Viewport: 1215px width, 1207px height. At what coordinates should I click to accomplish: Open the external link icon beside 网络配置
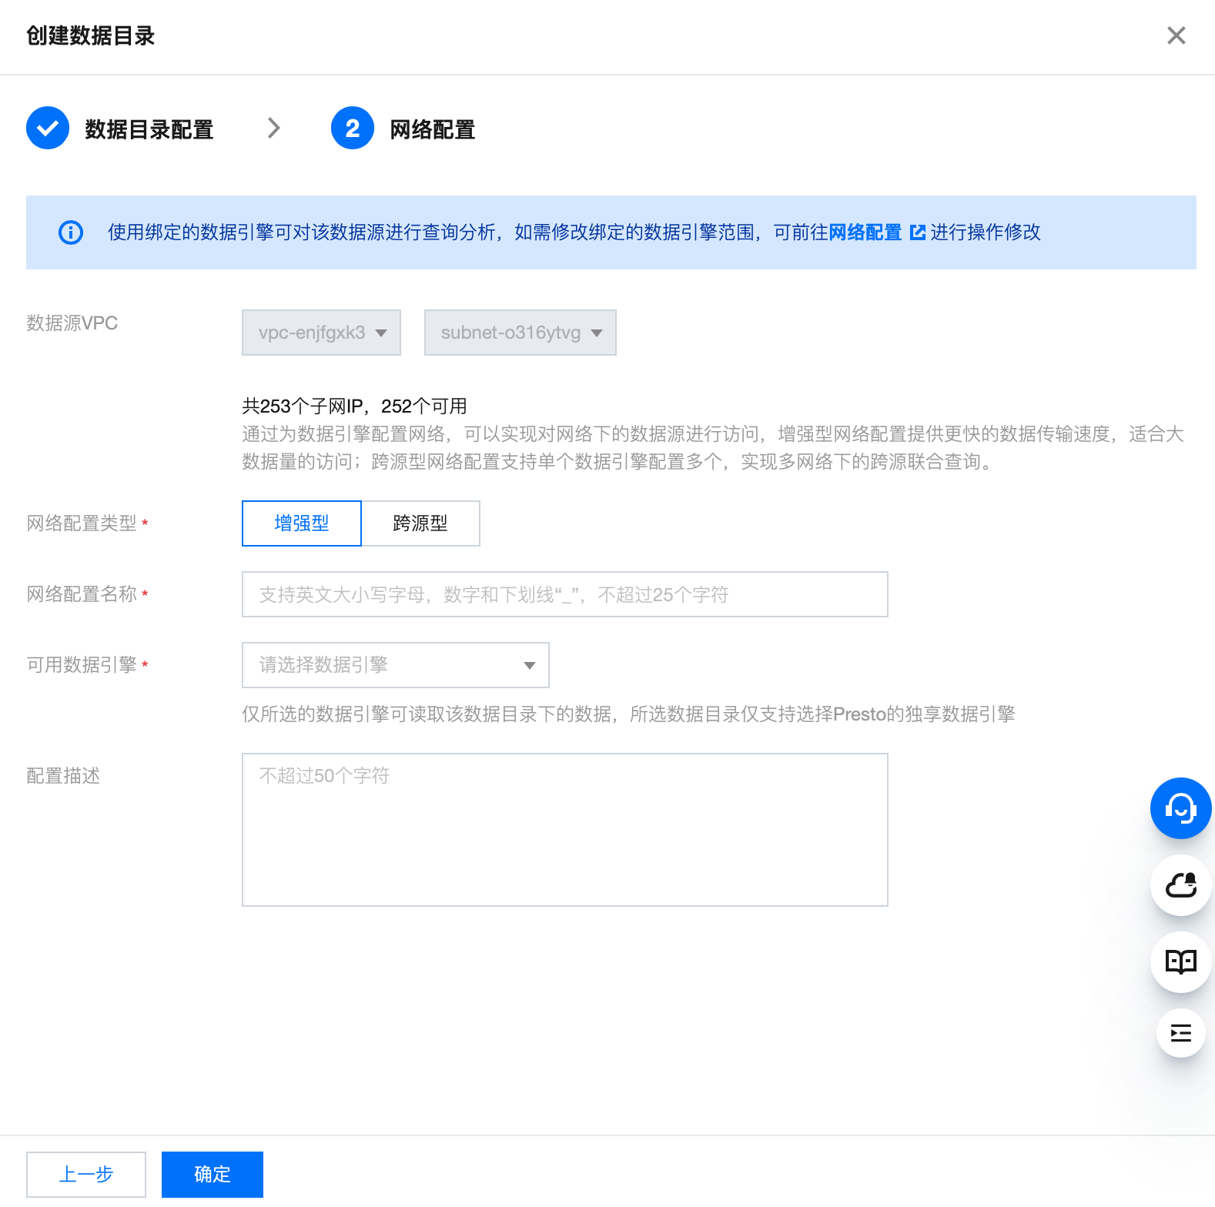coord(918,232)
